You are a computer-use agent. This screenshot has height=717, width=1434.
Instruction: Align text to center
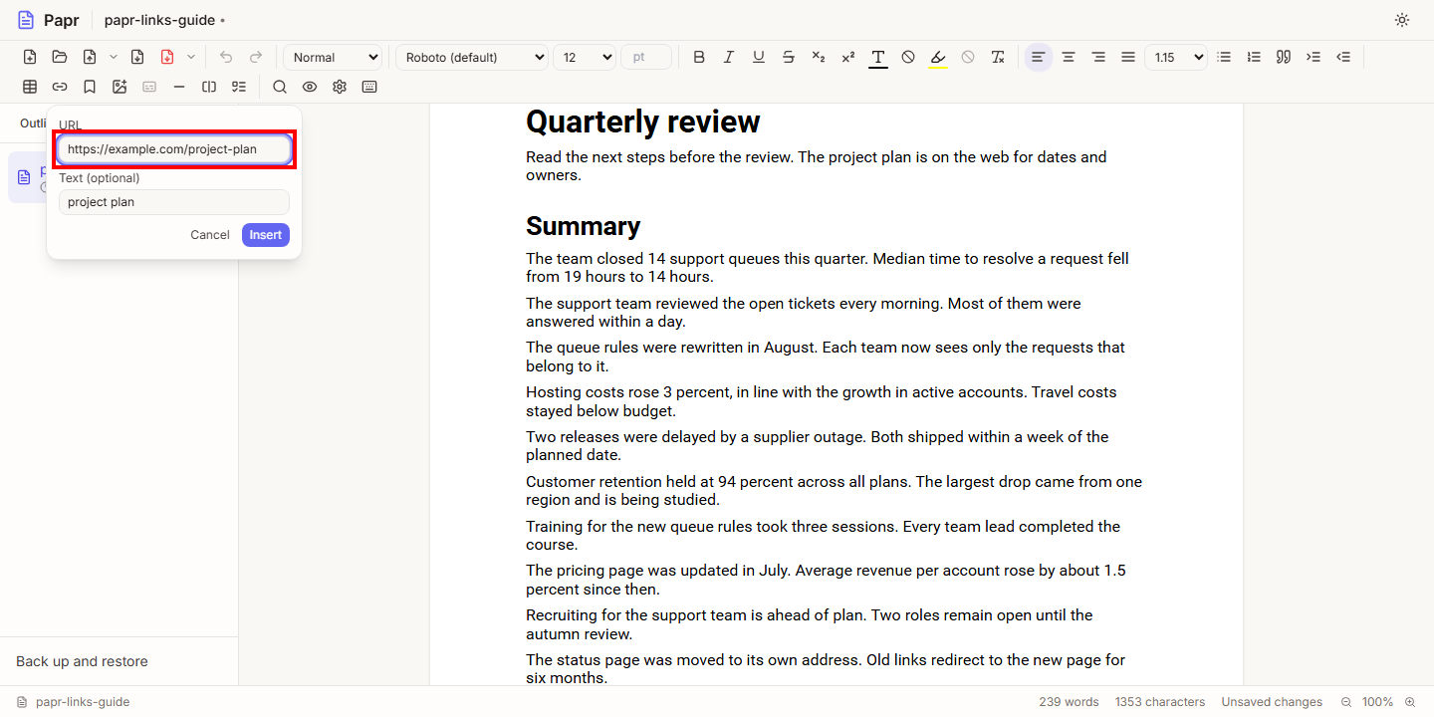pos(1069,57)
